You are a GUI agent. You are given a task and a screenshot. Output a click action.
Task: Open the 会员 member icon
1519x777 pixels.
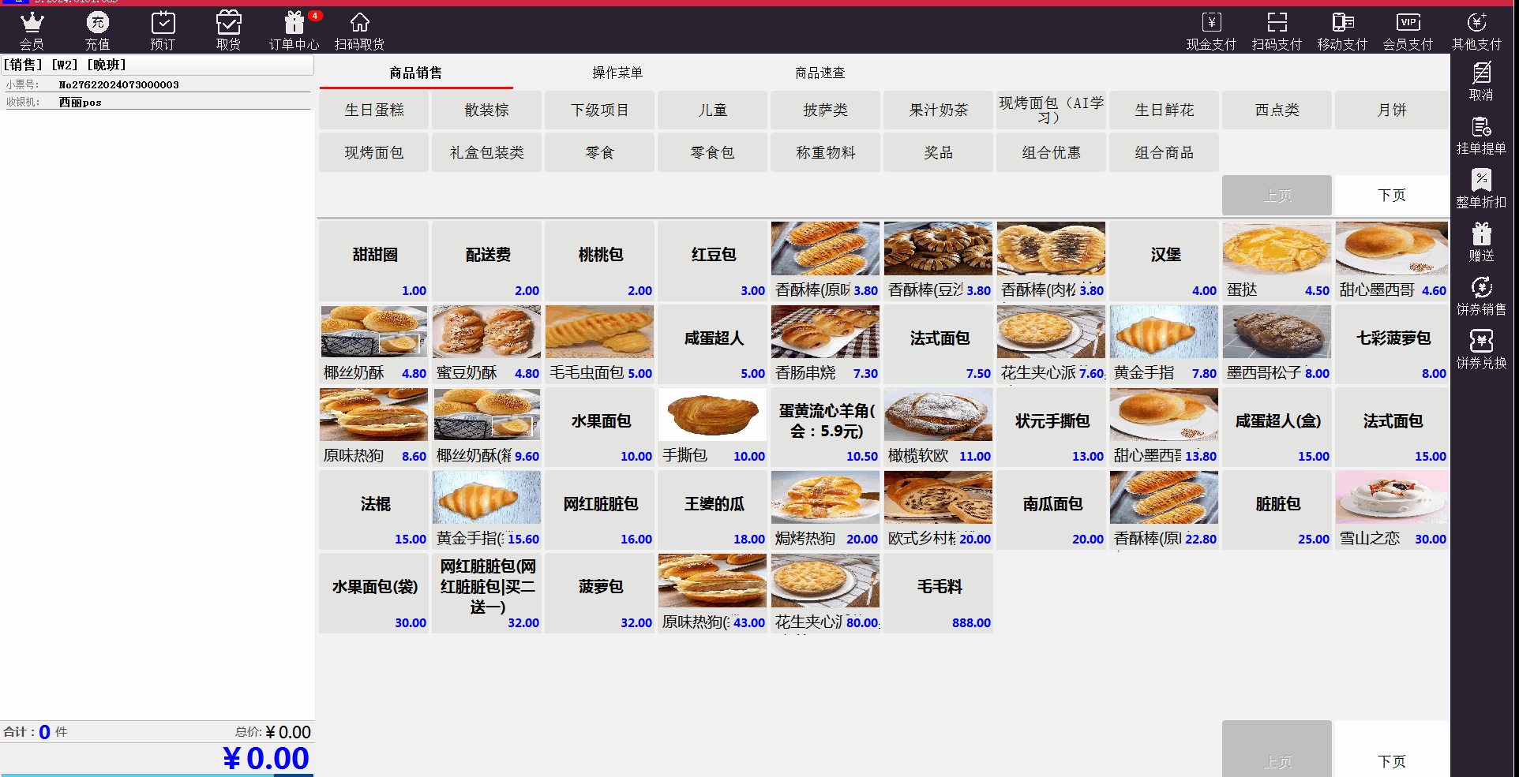[32, 31]
